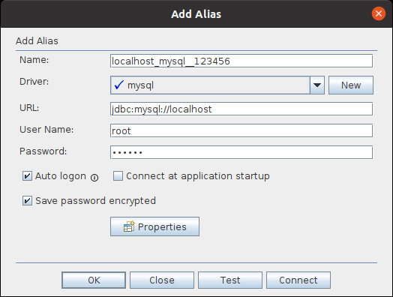
Task: Click into the URL jdbc:mysql://localhost field
Action: (241, 109)
